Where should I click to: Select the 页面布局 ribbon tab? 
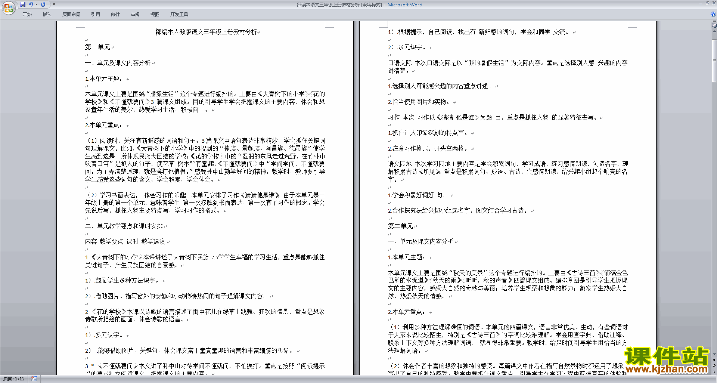click(71, 15)
